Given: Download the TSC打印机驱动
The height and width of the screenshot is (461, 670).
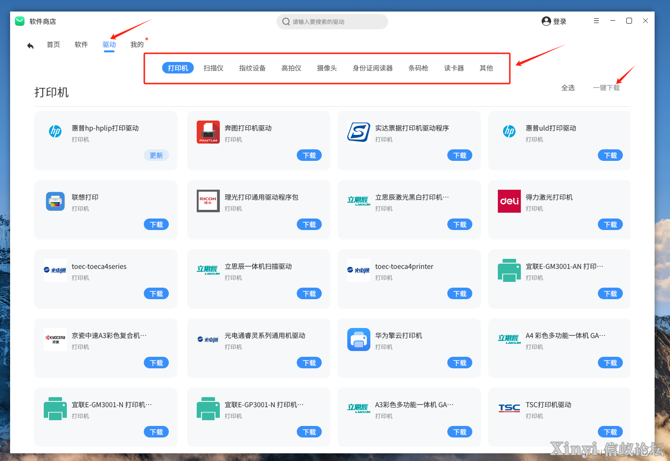Looking at the screenshot, I should point(610,432).
